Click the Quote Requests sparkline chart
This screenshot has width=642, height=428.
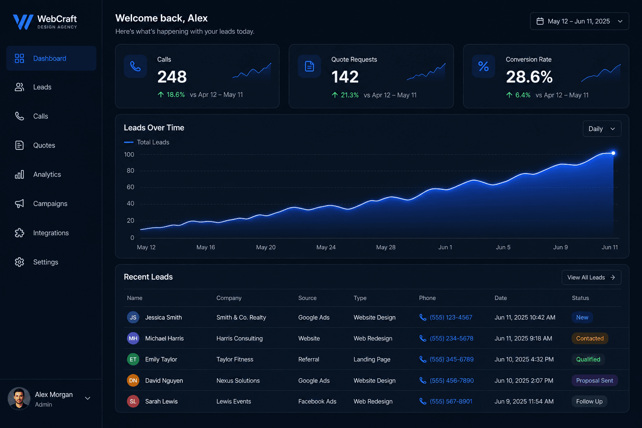pos(426,71)
